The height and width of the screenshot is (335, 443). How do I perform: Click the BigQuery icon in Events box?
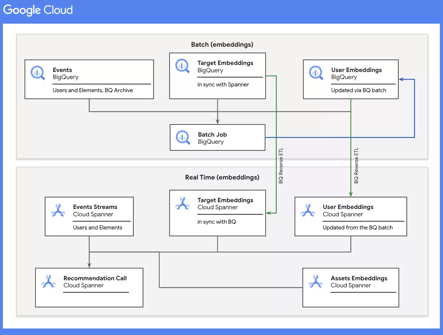(x=38, y=73)
